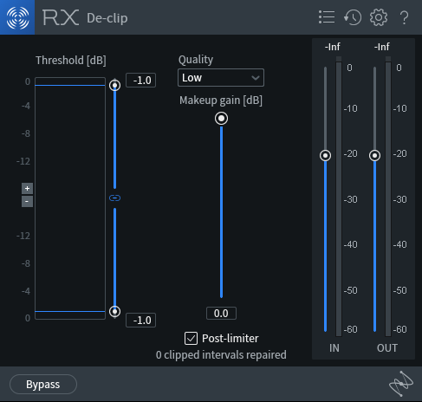
Task: Open the preset list icon
Action: (x=327, y=17)
